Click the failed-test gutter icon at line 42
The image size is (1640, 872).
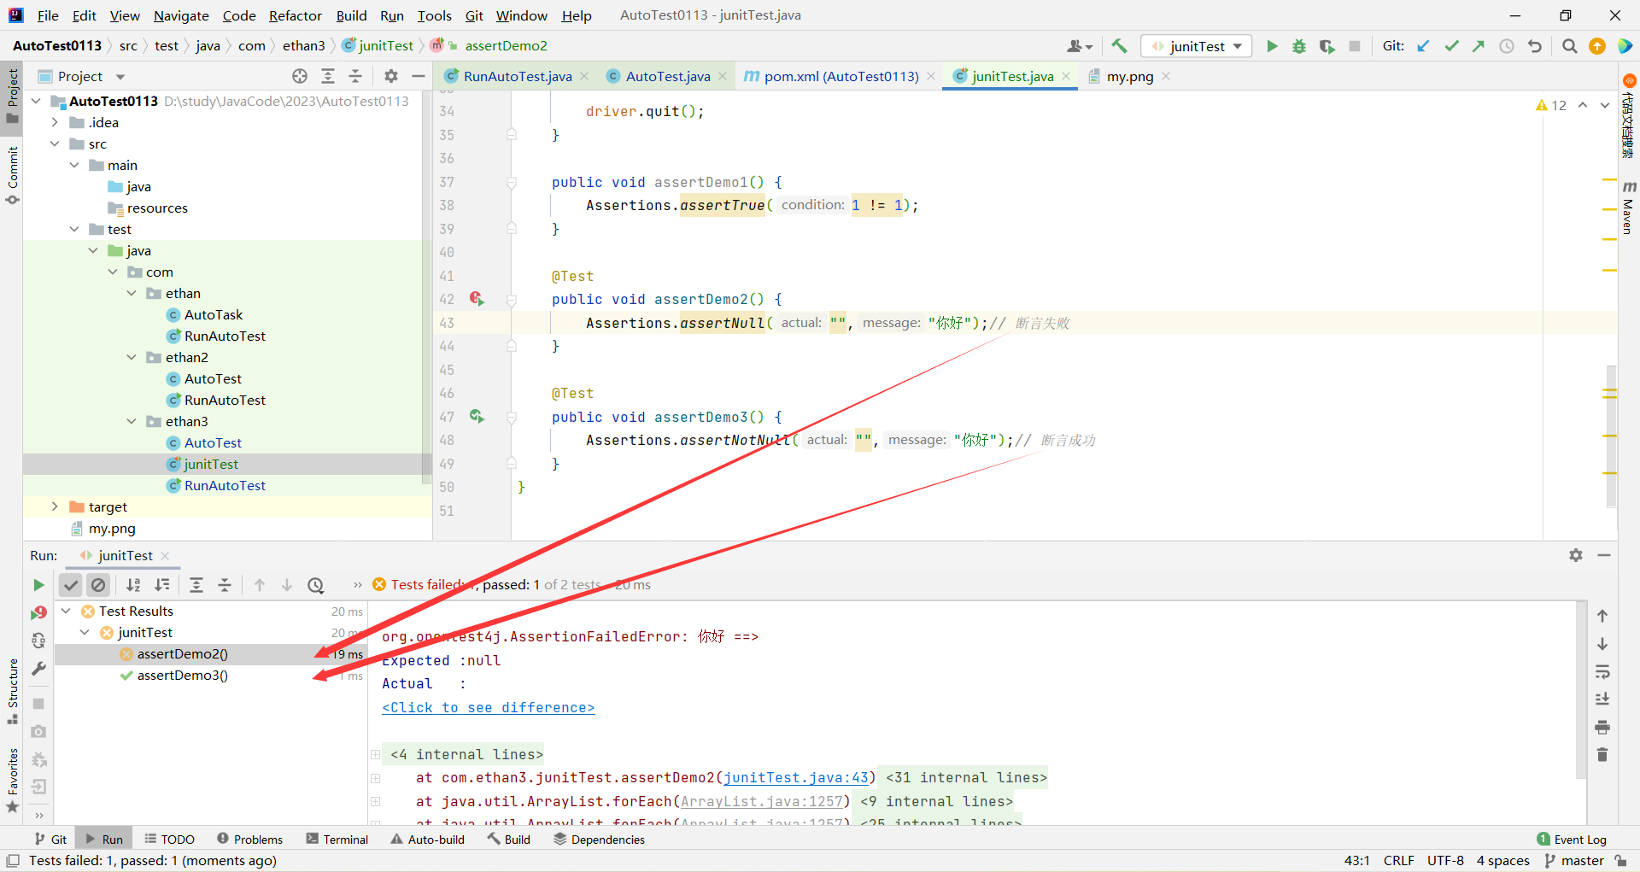pos(477,299)
